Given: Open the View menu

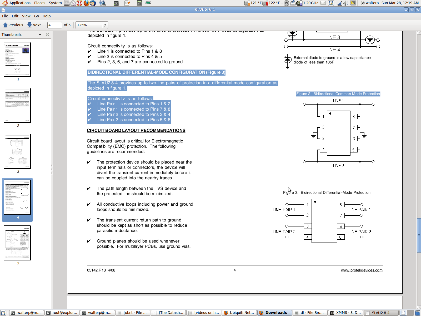Looking at the screenshot, I should pos(26,16).
